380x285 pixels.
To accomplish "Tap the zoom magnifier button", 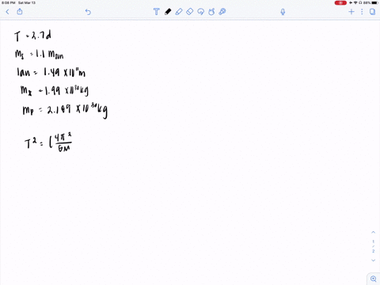I will point(374,279).
